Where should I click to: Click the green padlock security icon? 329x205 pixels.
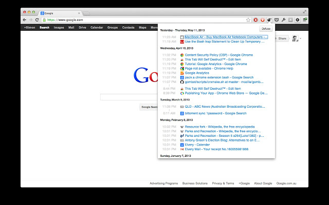pyautogui.click(x=44, y=20)
